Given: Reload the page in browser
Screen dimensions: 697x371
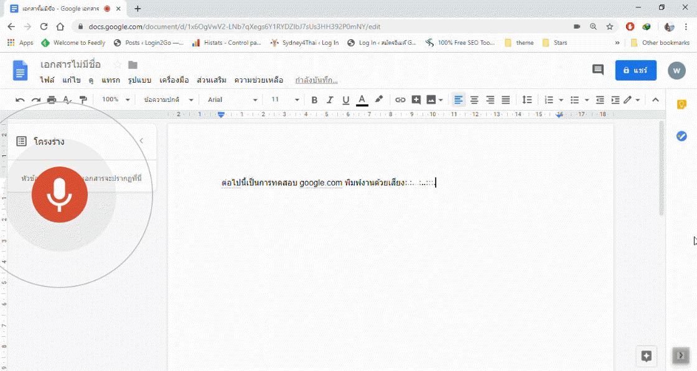Looking at the screenshot, I should coord(44,27).
